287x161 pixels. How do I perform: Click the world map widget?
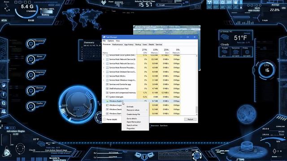[x=82, y=19]
